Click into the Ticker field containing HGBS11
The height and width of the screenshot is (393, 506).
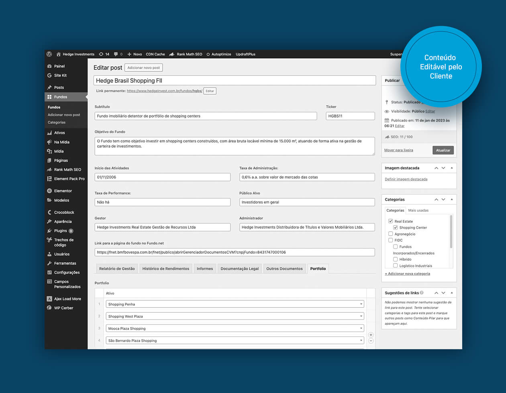click(350, 116)
